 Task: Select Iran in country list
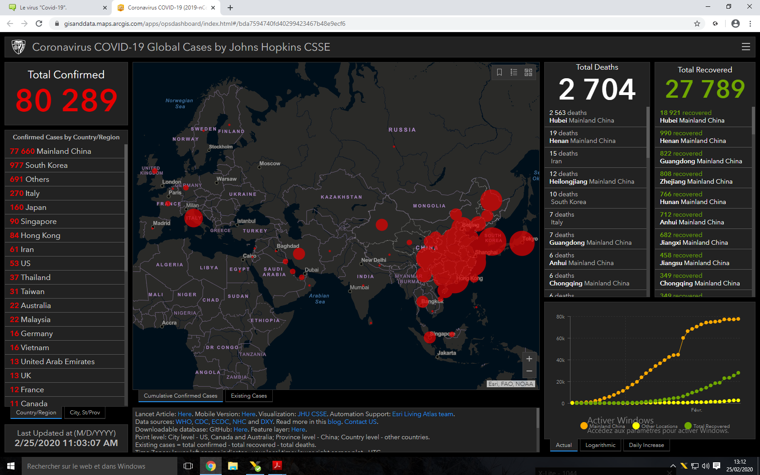click(64, 249)
